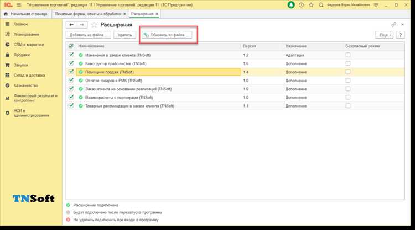Open the history clock icon
Image resolution: width=415 pixels, height=230 pixels.
tap(301, 5)
